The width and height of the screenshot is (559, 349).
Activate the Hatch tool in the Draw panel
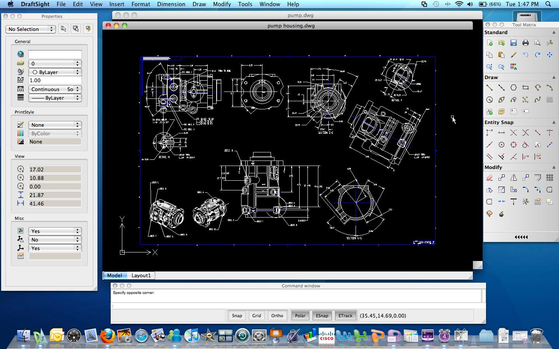pos(550,100)
